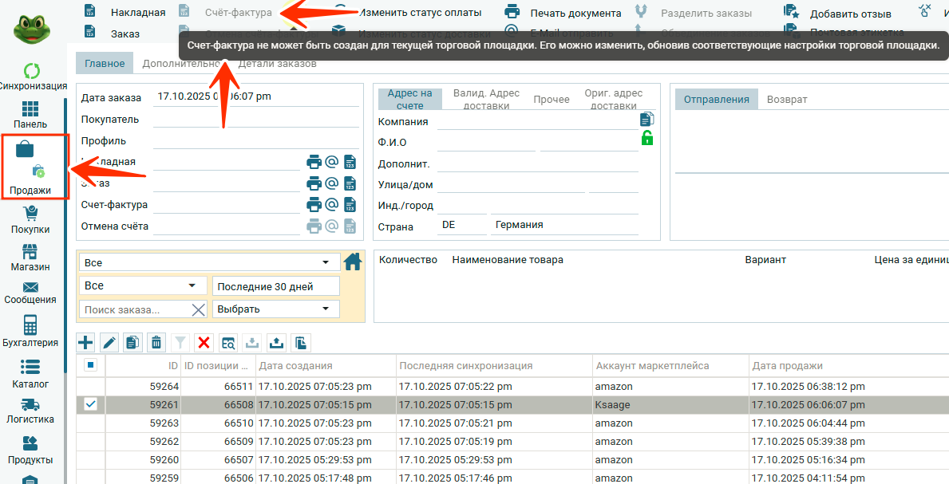Screen dimensions: 949x484
Task: Uncheck the checkbox for order 59261
Action: [x=90, y=405]
